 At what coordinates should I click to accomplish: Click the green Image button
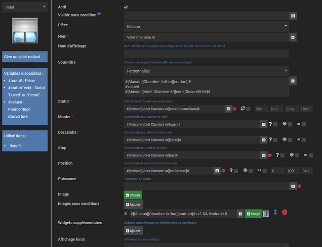click(x=253, y=214)
